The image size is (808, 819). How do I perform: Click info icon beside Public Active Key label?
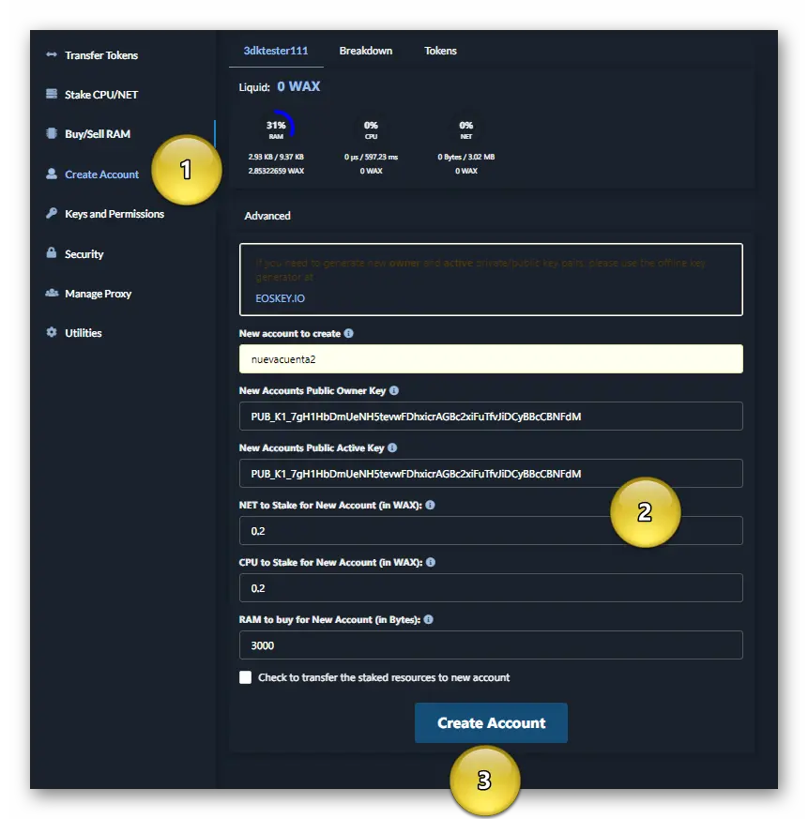point(392,447)
